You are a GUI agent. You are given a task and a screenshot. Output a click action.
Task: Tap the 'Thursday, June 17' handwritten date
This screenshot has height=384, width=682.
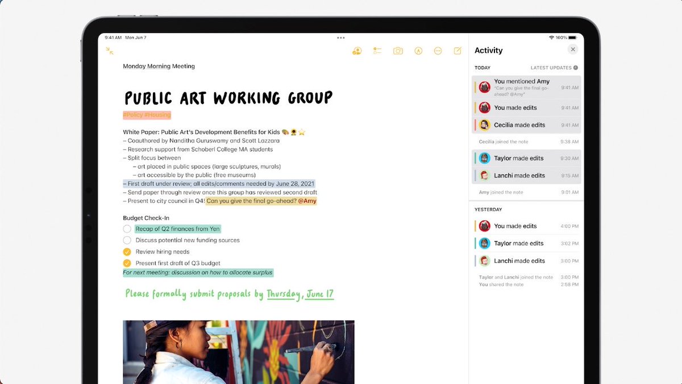click(x=300, y=294)
